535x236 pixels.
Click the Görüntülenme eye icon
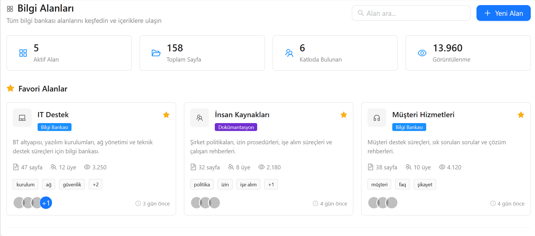point(422,53)
